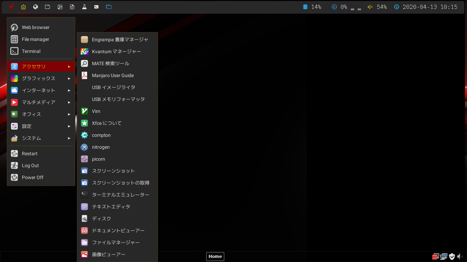The height and width of the screenshot is (262, 467).
Task: Click the blue windows icon in top panel
Action: coord(109,7)
